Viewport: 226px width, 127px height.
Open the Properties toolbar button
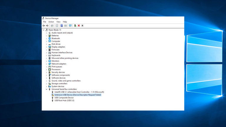pyautogui.click(x=57, y=26)
